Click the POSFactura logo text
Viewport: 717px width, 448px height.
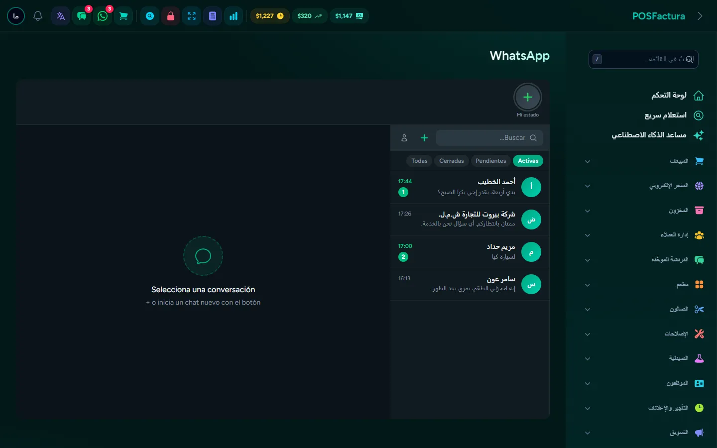pos(659,16)
